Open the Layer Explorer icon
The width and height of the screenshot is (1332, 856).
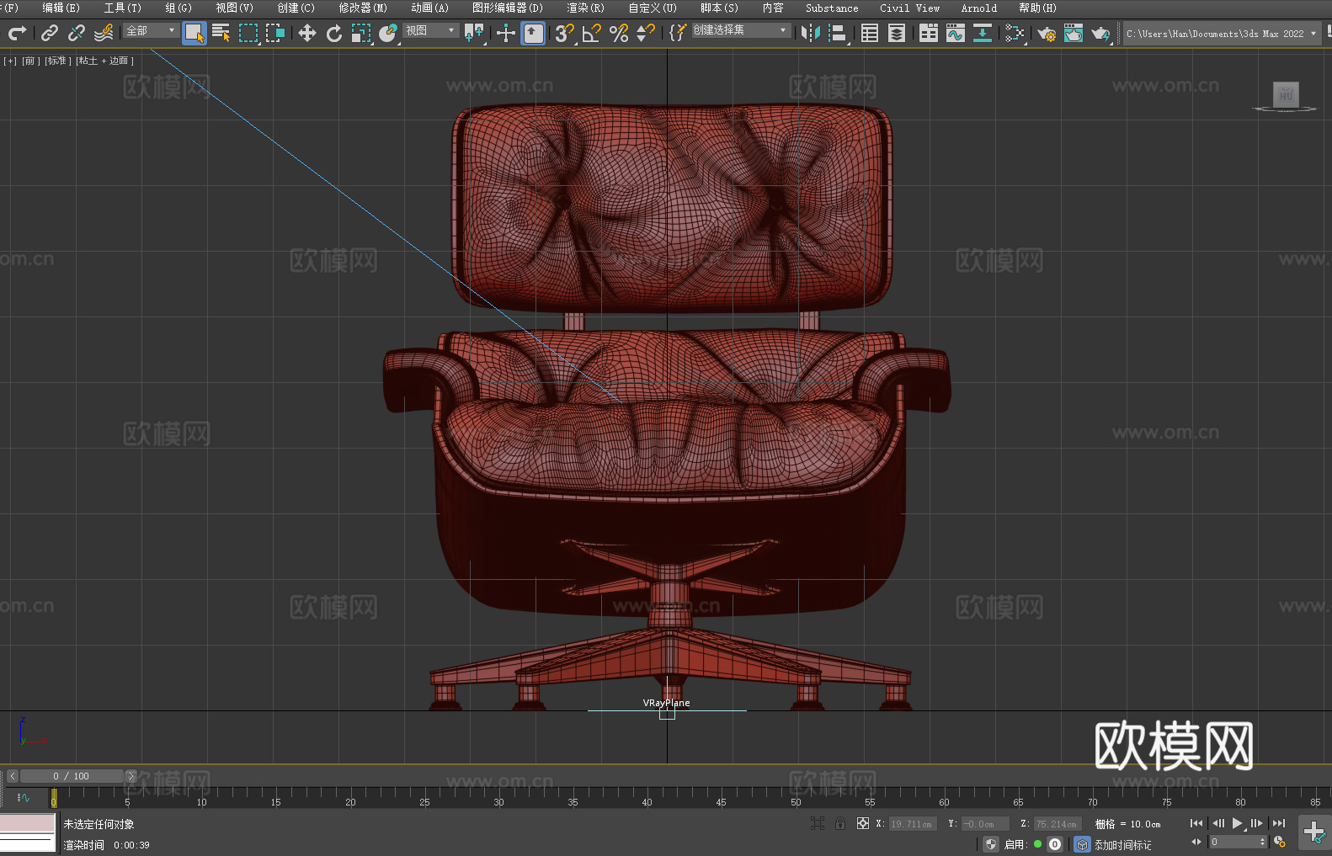click(897, 33)
